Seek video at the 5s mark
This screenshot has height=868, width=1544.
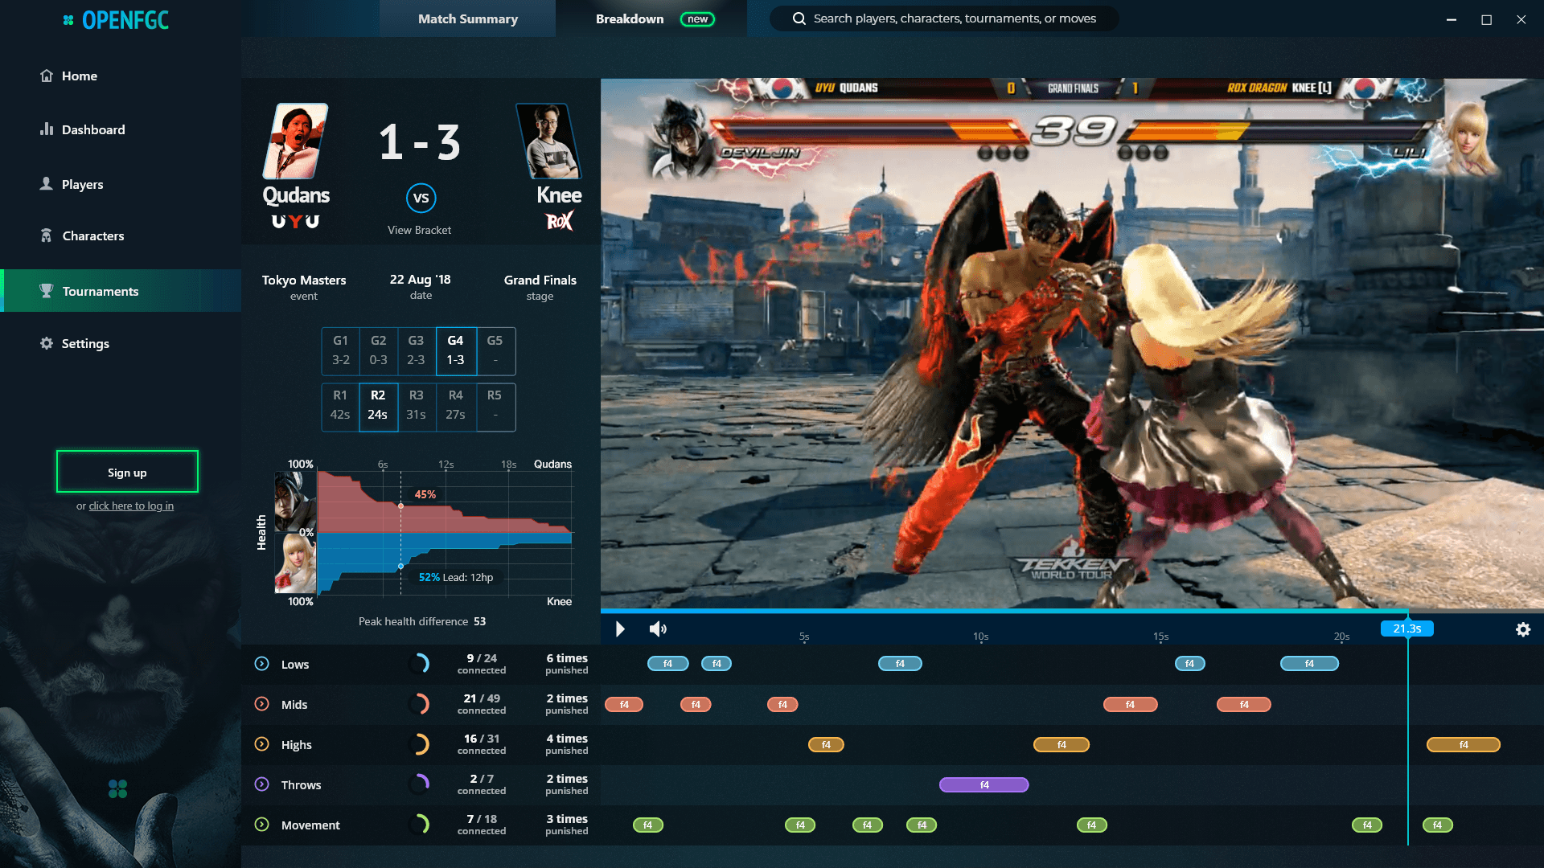[804, 637]
